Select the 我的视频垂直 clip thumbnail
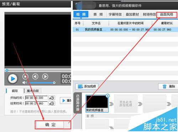This screenshot has width=178, height=132. click(x=97, y=103)
